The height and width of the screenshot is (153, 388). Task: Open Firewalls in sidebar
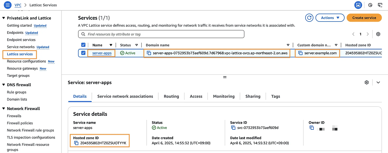14,116
